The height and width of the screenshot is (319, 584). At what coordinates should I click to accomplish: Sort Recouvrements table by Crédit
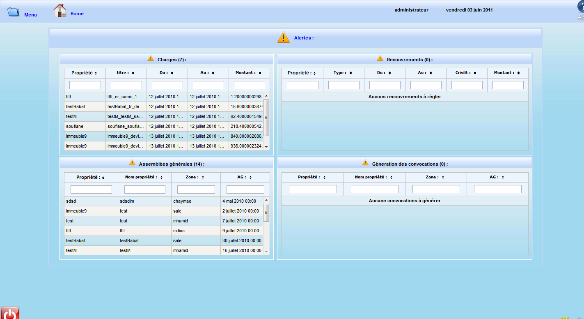click(475, 73)
